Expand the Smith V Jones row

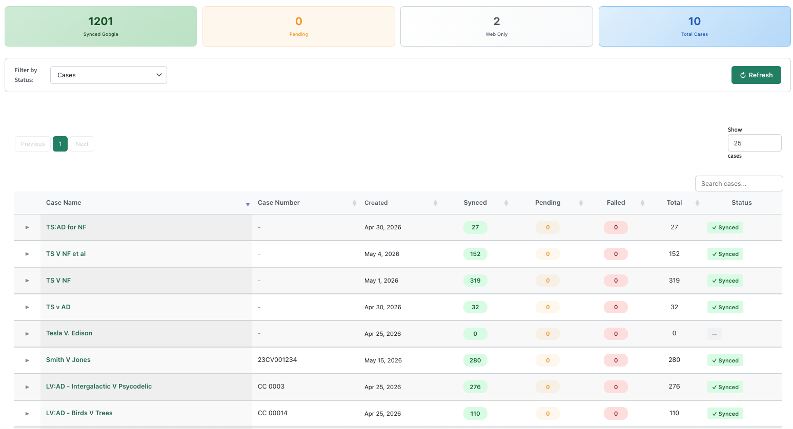(x=27, y=360)
